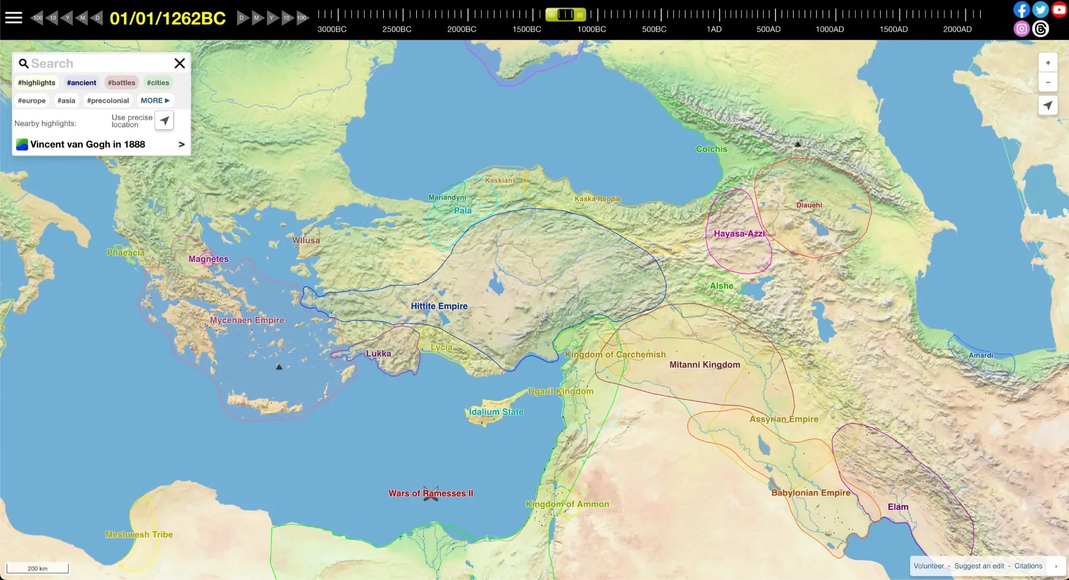Click the triangle marker near Colchis

pyautogui.click(x=797, y=144)
